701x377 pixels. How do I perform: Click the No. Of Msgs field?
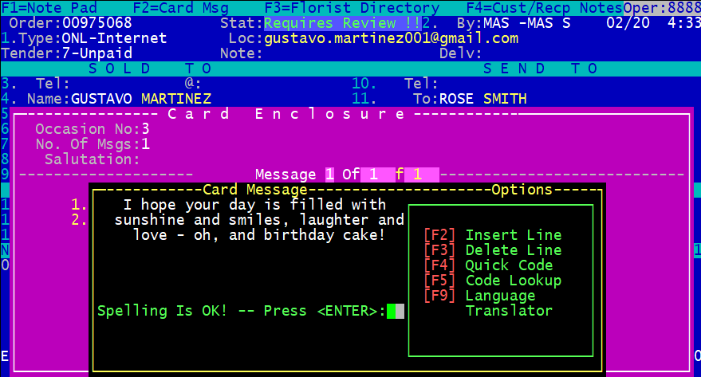pos(145,144)
